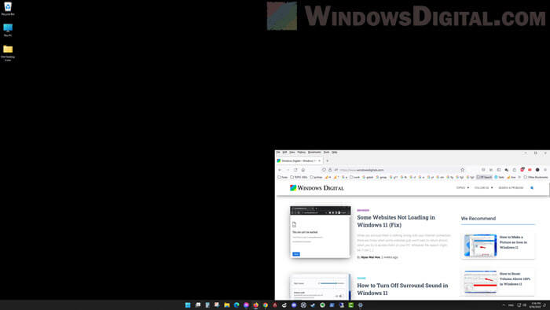Screen dimensions: 550x310
Task: Click the boost volume recommended thumbnail
Action: [480, 282]
